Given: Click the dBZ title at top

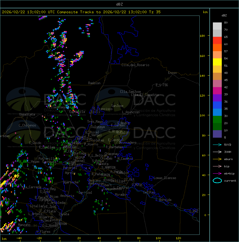Looking at the screenshot, I should [x=119, y=4].
